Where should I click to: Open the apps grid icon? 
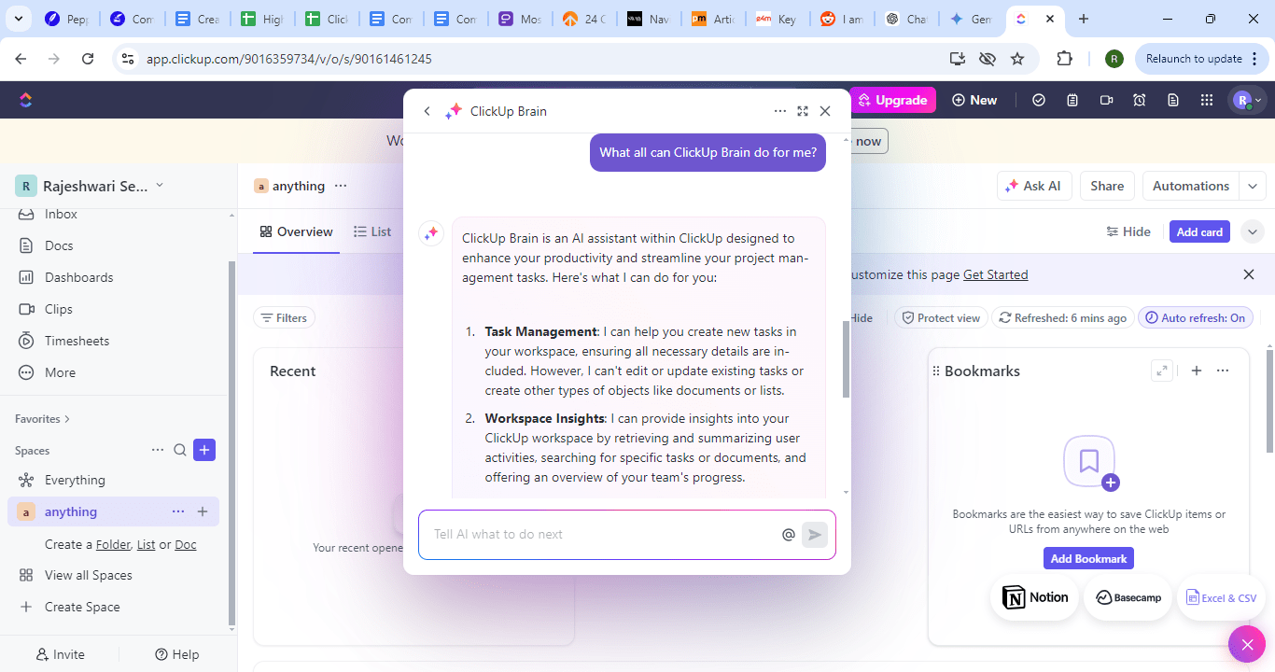coord(1207,100)
